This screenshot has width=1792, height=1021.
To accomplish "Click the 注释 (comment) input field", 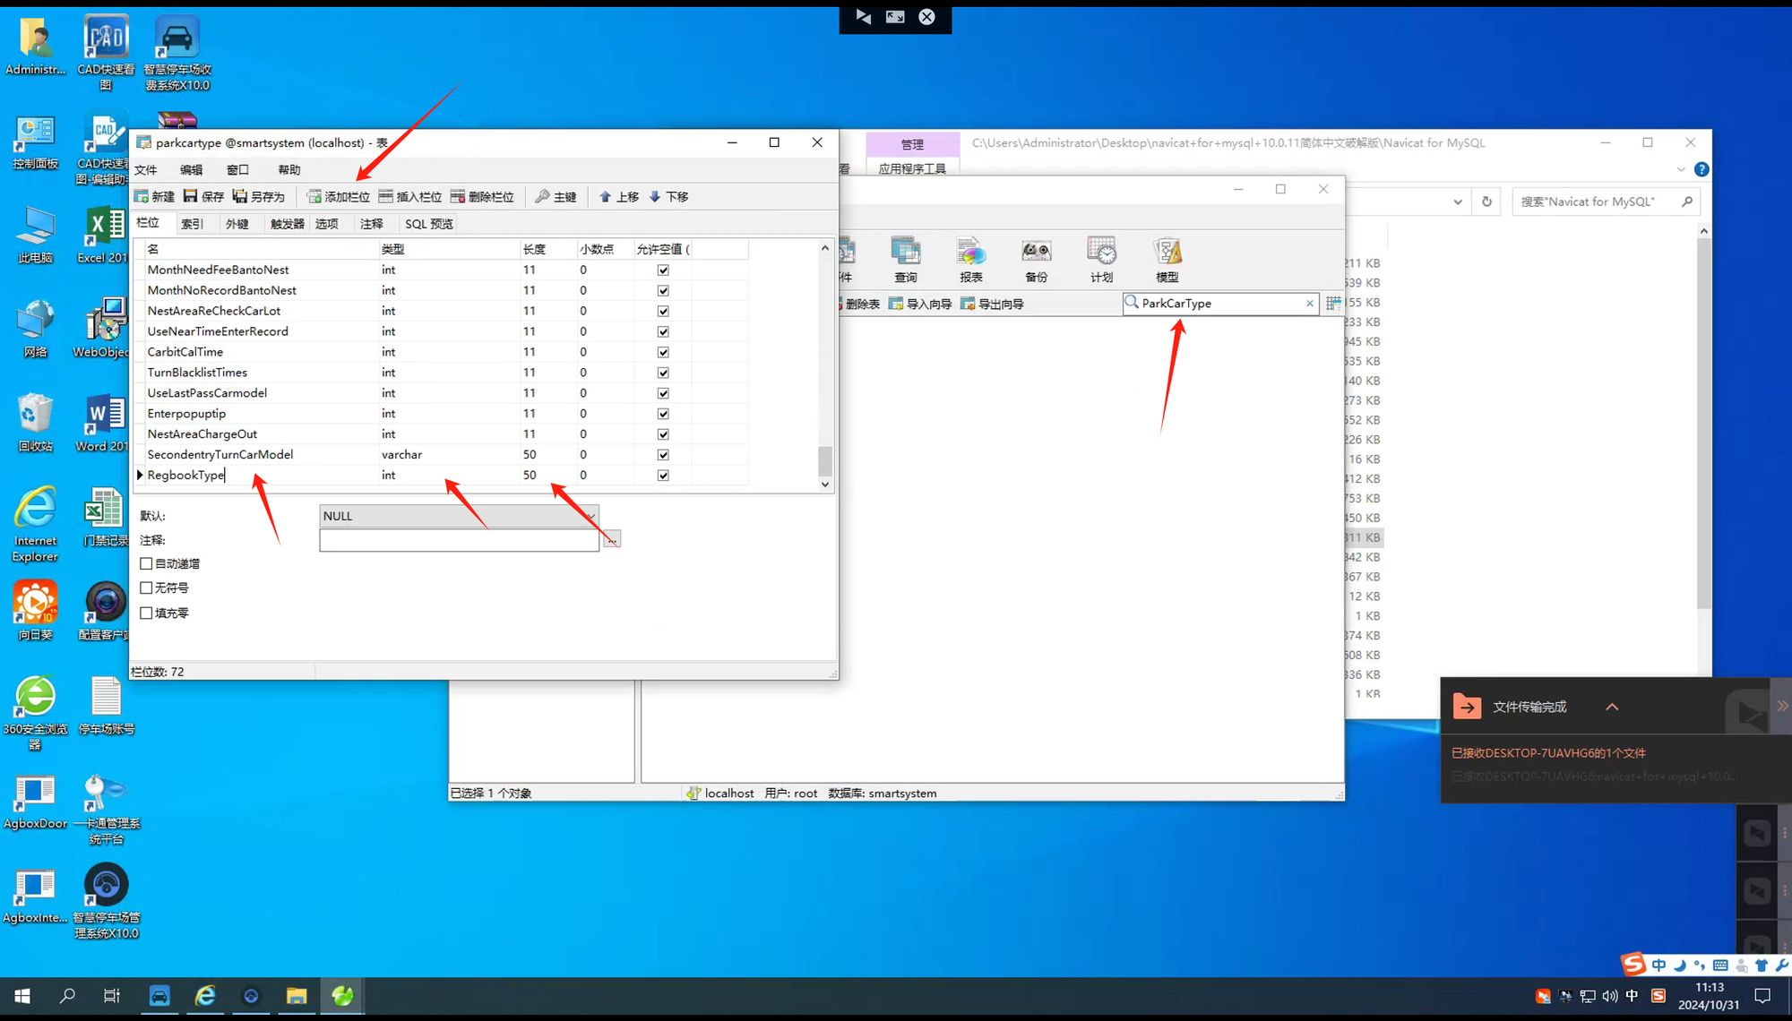I will (x=459, y=540).
